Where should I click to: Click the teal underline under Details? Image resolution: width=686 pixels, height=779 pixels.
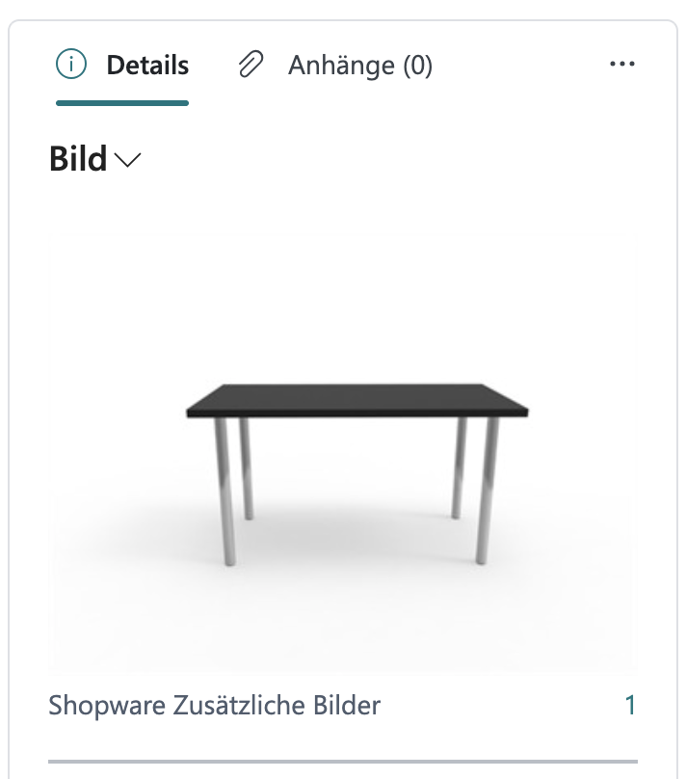(122, 101)
